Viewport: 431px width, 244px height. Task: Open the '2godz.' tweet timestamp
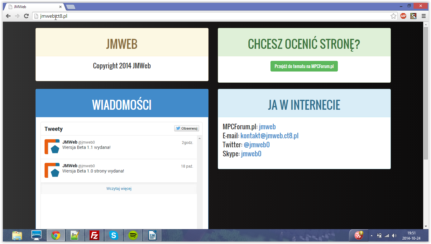point(188,143)
